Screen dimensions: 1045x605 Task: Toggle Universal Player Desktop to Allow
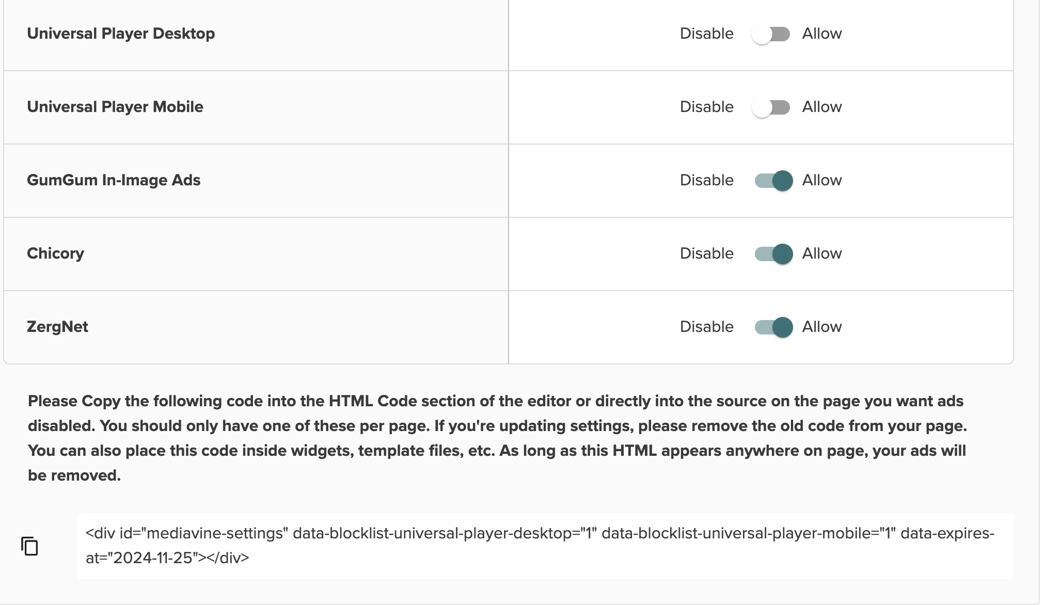(x=770, y=34)
